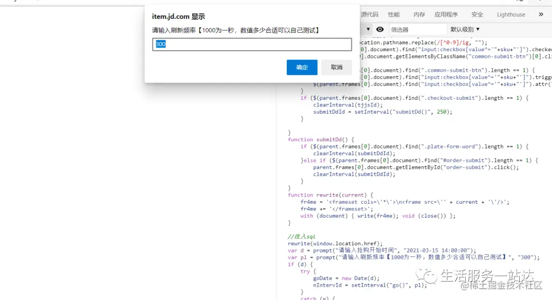The image size is (552, 300).
Task: Click the 取消 button in the prompt dialog
Action: pos(336,67)
